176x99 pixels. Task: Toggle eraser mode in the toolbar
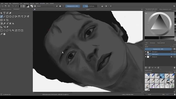[57, 6]
